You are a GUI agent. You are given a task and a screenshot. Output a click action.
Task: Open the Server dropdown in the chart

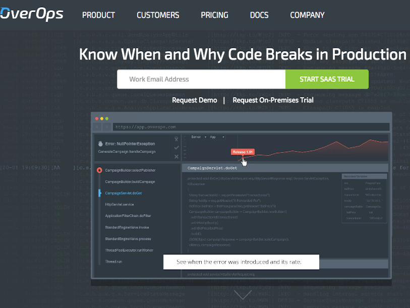click(x=198, y=137)
